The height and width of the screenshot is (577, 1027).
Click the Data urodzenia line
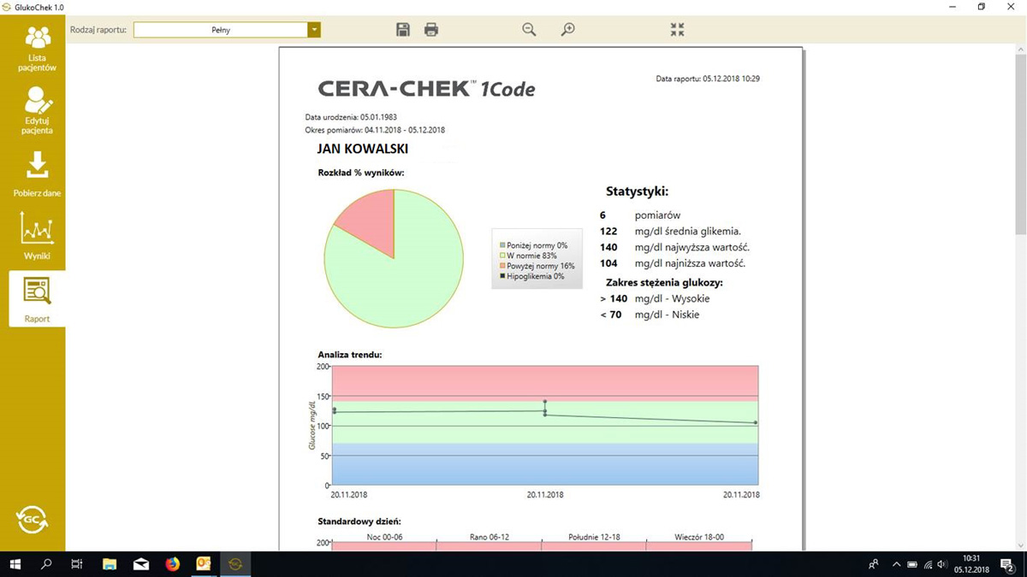(351, 117)
